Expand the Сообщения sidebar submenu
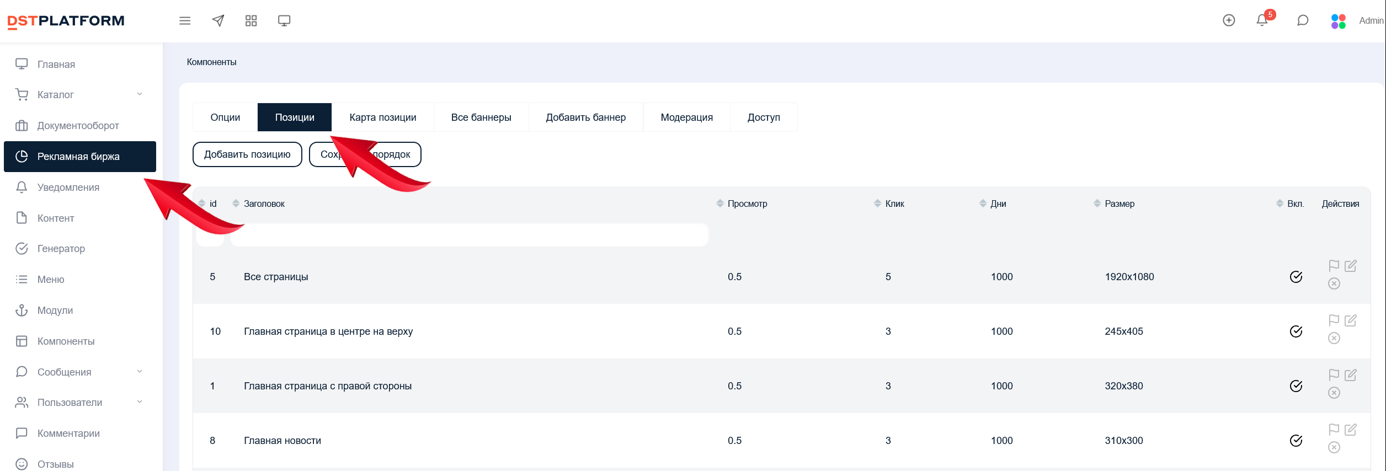The image size is (1386, 471). point(140,372)
